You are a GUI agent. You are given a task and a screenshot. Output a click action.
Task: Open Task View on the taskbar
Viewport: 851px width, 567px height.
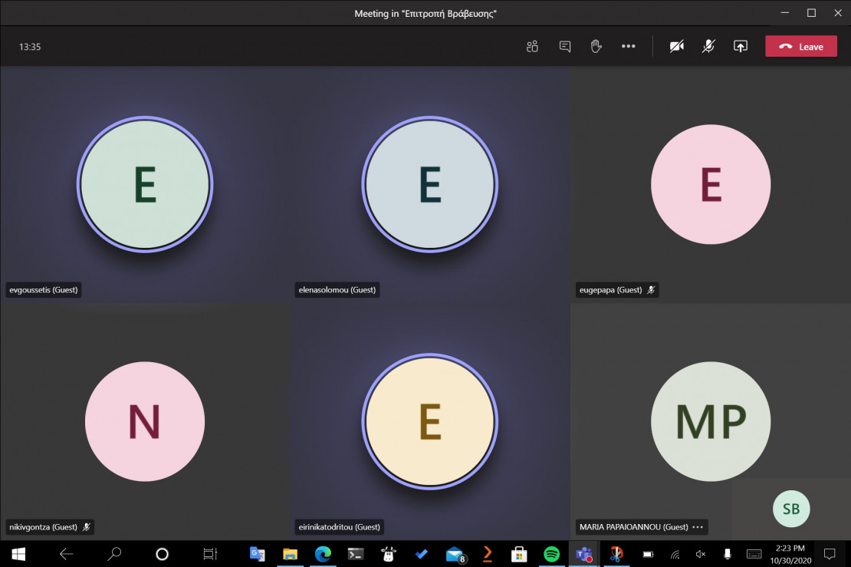210,554
